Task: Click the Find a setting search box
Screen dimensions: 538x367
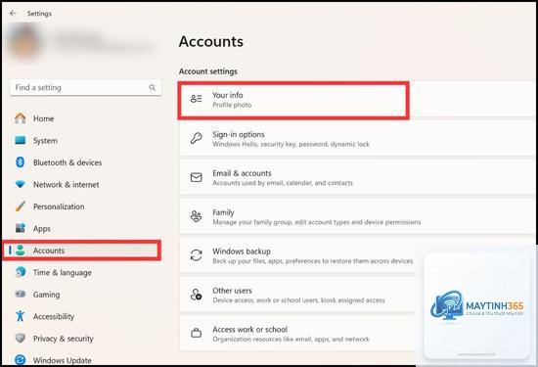Action: pos(85,87)
